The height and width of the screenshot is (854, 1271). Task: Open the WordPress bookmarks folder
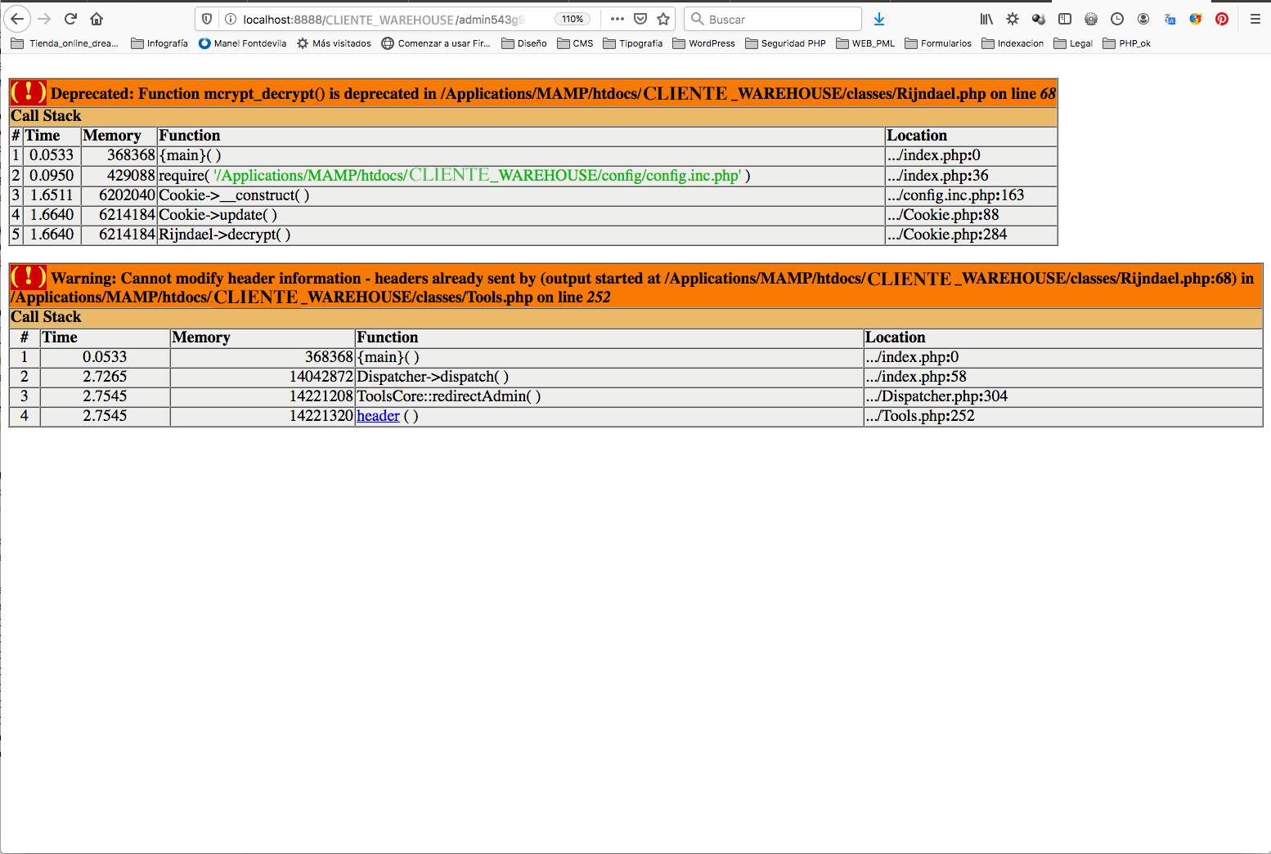click(704, 43)
